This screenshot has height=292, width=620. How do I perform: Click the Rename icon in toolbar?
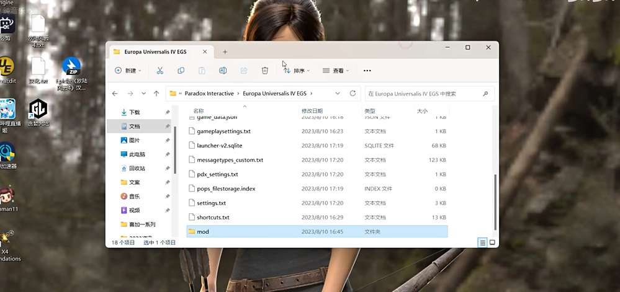(223, 70)
